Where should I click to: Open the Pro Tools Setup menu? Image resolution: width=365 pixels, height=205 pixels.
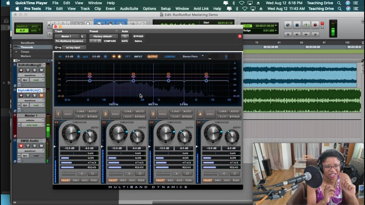(166, 9)
